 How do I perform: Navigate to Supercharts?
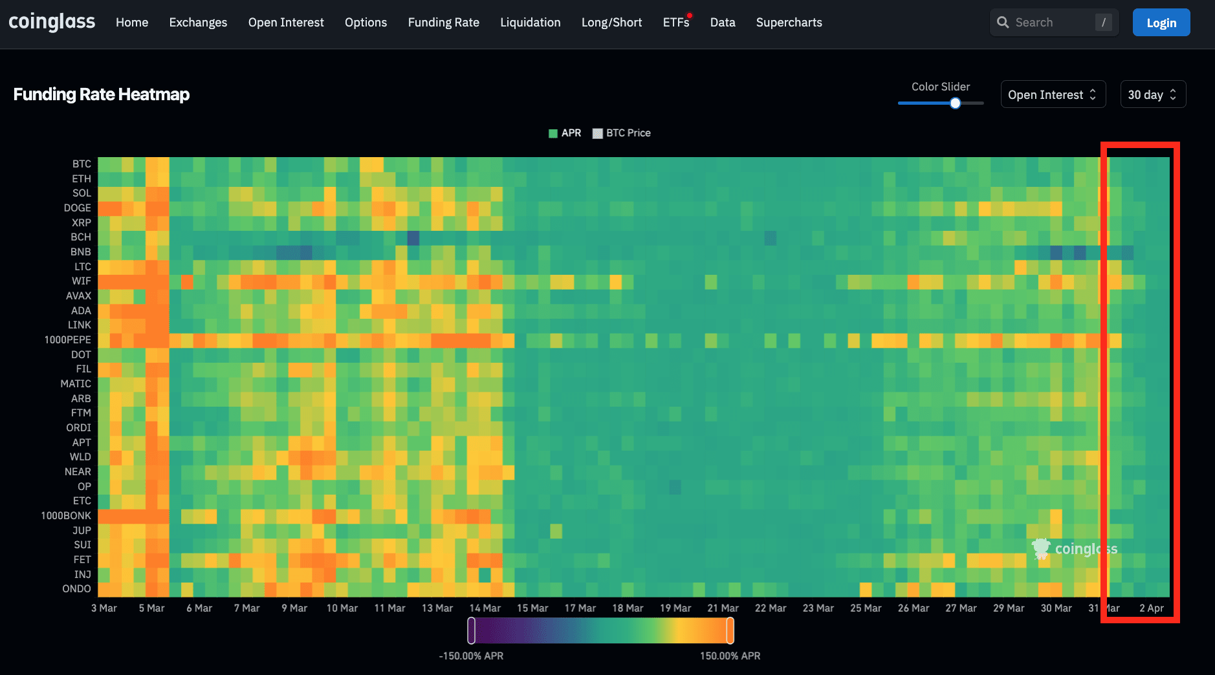(789, 22)
